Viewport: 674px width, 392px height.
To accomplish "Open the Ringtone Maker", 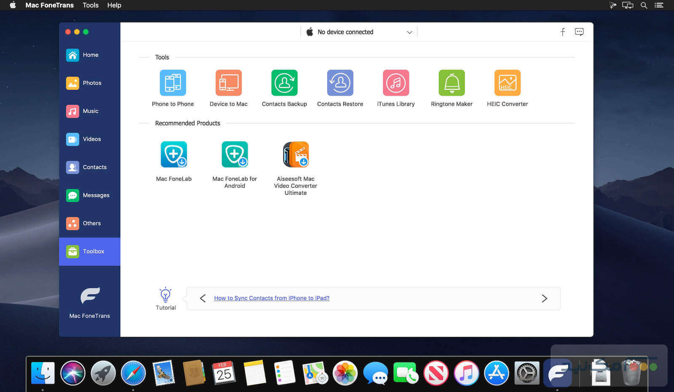I will pos(451,83).
